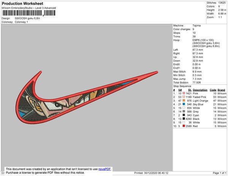
Task: Click the Height value '2.58 in'
Action: tap(222, 10)
